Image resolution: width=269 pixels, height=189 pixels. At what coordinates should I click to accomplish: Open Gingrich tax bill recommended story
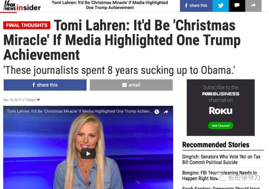pos(221,160)
